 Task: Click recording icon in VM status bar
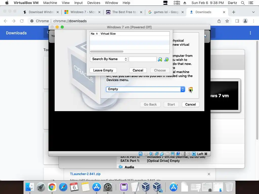tap(178, 154)
